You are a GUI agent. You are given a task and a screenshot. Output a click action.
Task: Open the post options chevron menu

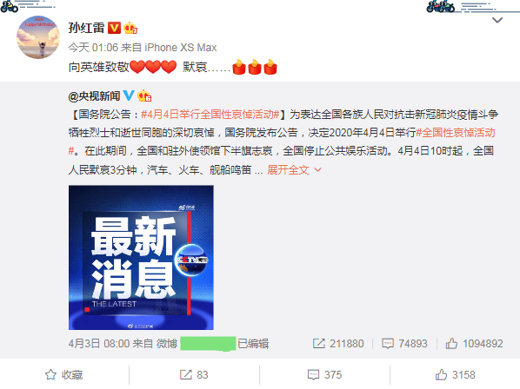[497, 20]
